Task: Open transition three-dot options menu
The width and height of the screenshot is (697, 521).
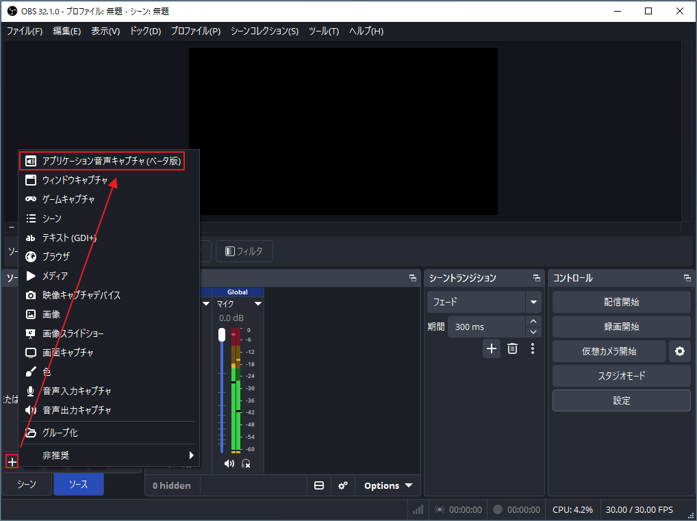Action: [x=533, y=348]
